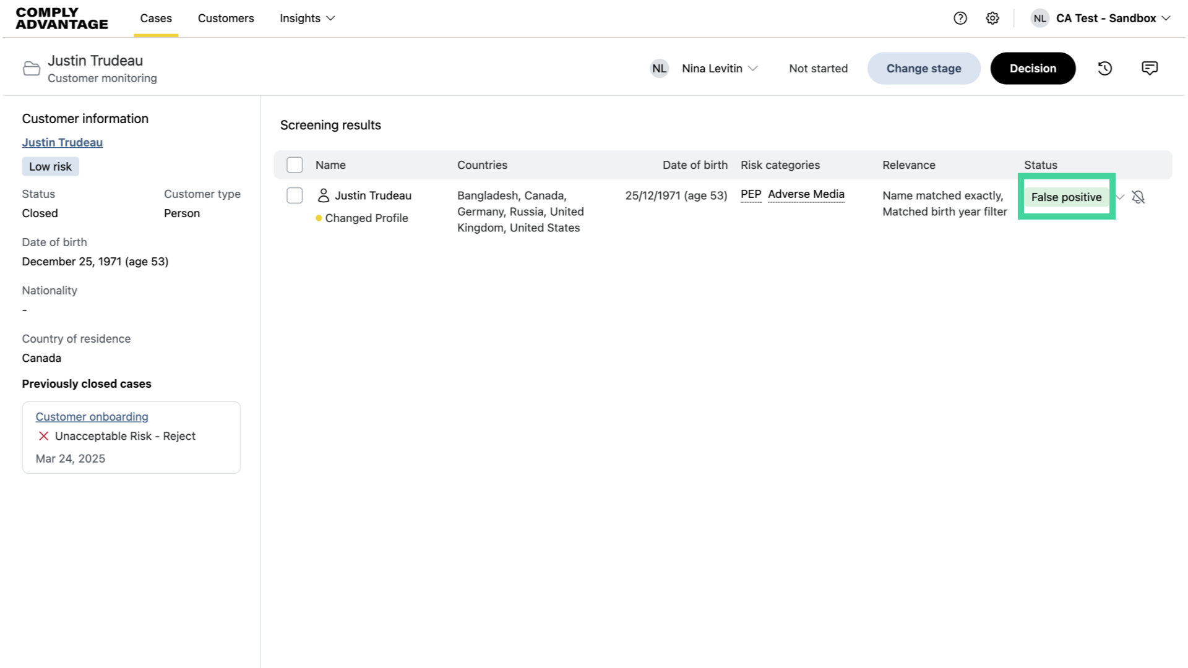Open the help question mark icon
Screen dimensions: 1188x668
pyautogui.click(x=960, y=18)
